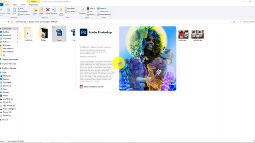
Task: Click the Paste shortcut button
Action: tap(24, 15)
